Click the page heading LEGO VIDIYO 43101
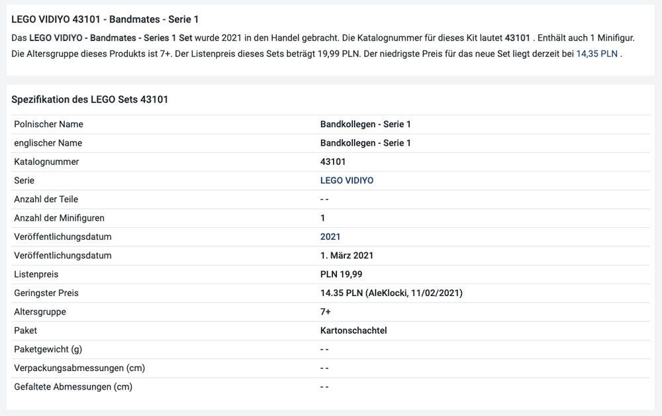This screenshot has height=416, width=662. [x=105, y=19]
